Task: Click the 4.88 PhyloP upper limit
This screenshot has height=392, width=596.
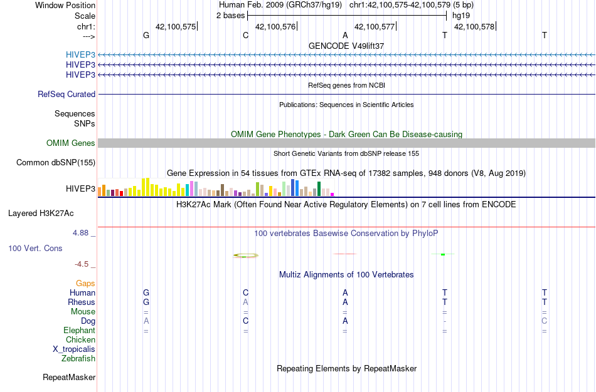Action: tap(80, 233)
